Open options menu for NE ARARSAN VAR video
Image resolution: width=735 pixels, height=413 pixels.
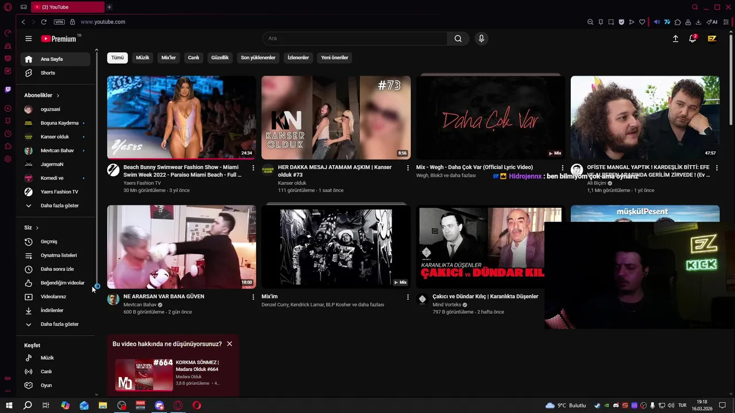253,297
